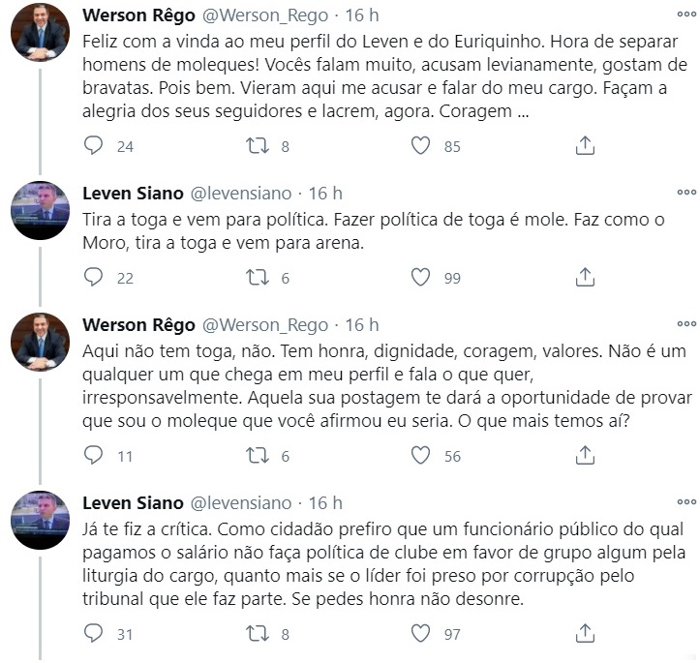Reply to the 'Tira a toga' tweet

(94, 277)
